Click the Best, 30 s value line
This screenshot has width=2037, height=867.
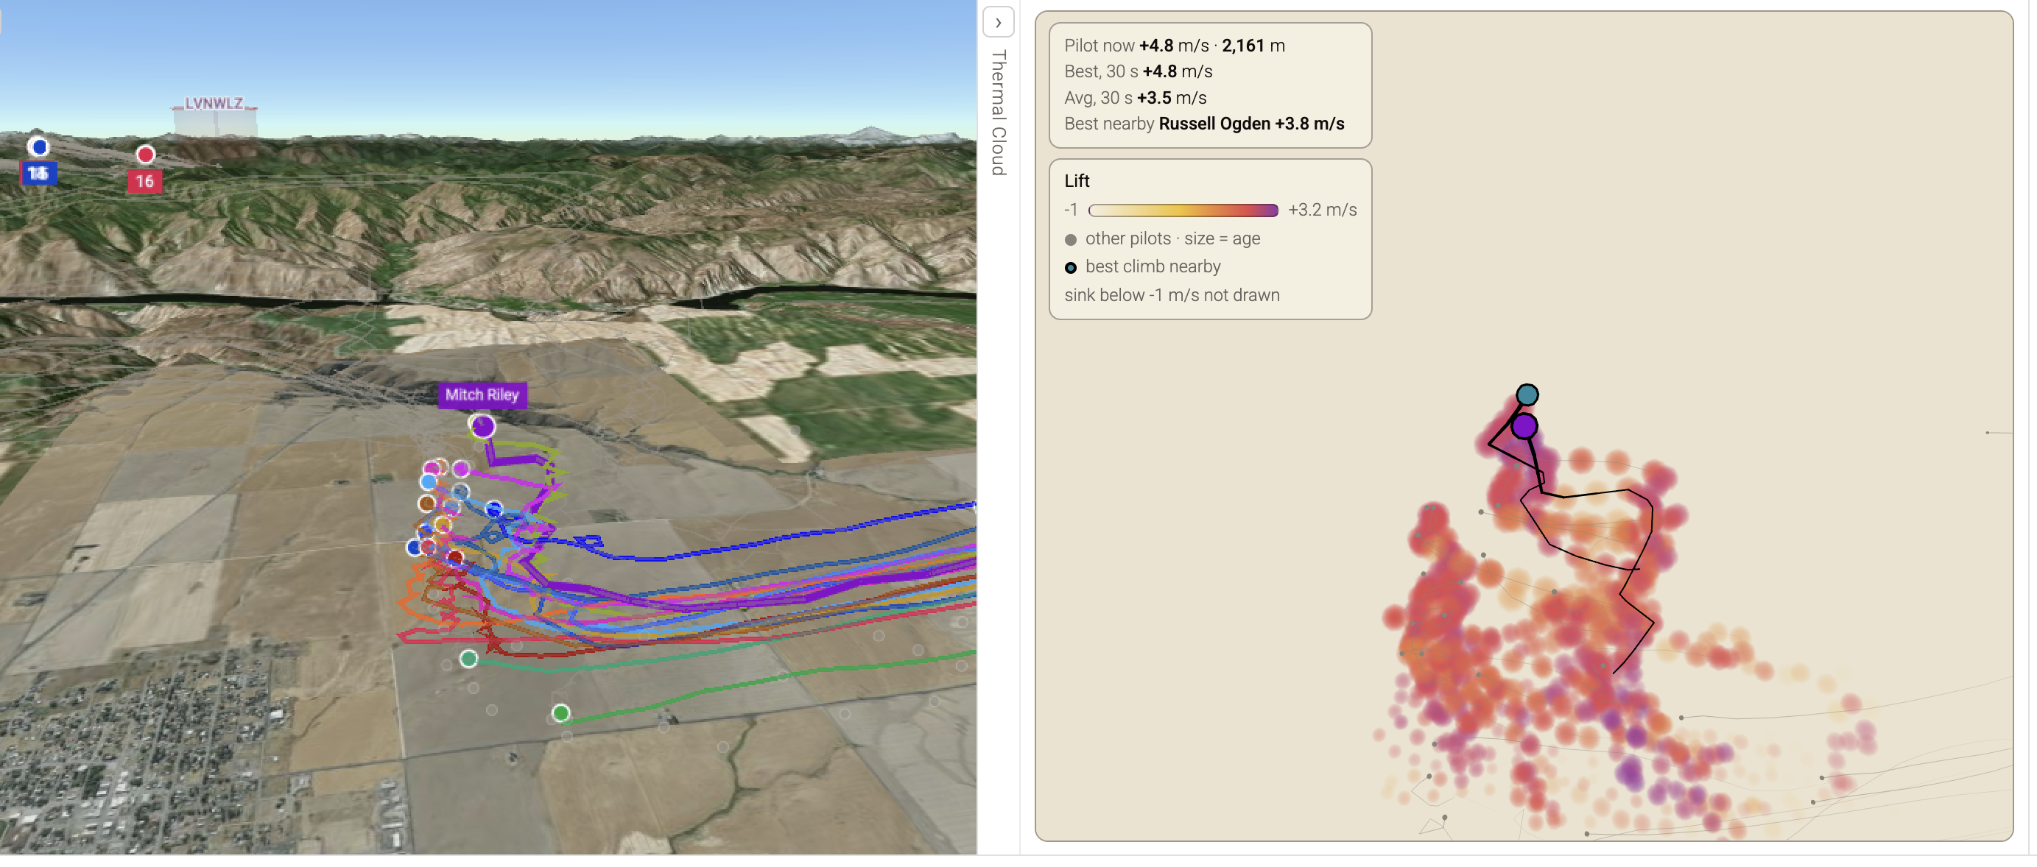coord(1138,71)
